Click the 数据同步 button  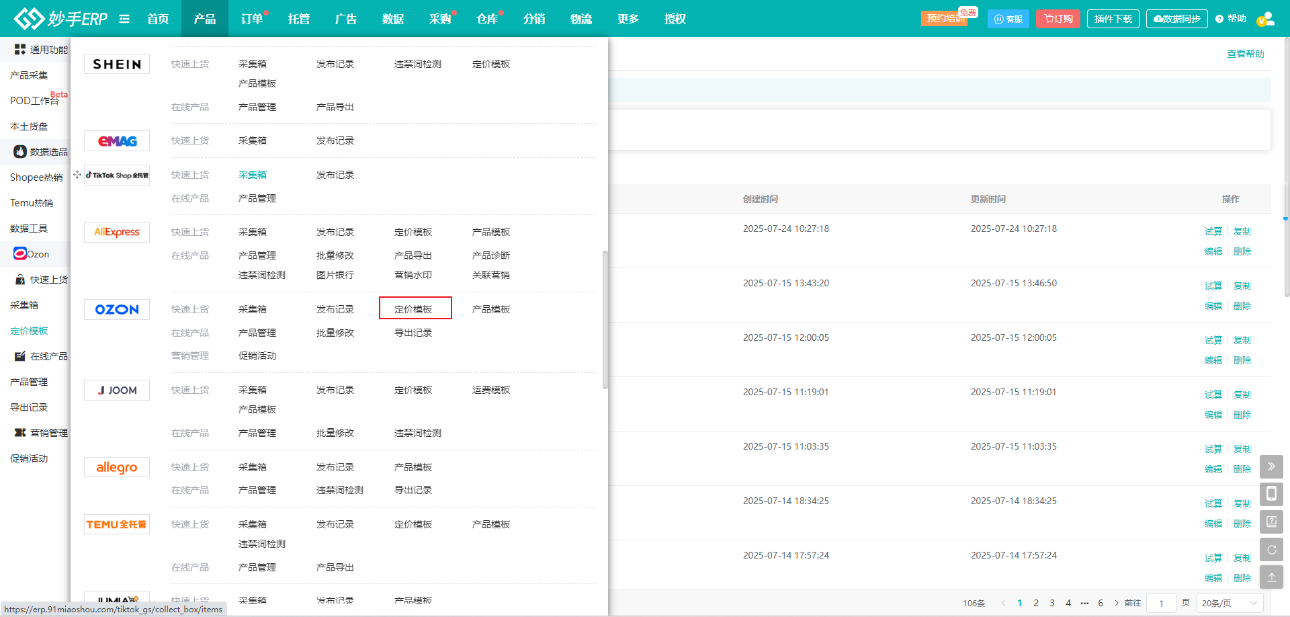coord(1177,19)
